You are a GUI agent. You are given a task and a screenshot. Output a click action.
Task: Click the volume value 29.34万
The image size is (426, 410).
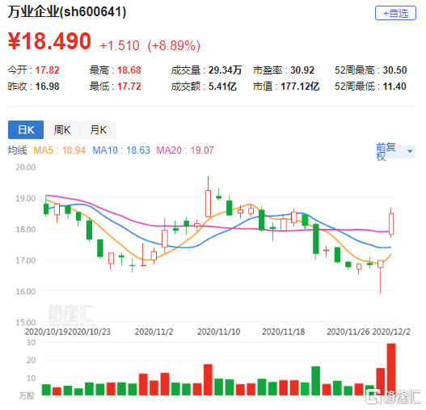pyautogui.click(x=225, y=70)
